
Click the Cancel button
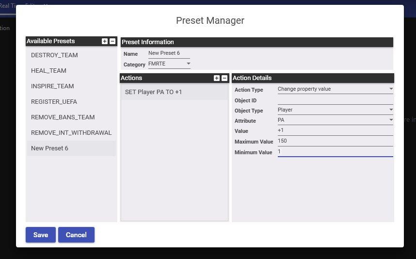[x=76, y=235]
